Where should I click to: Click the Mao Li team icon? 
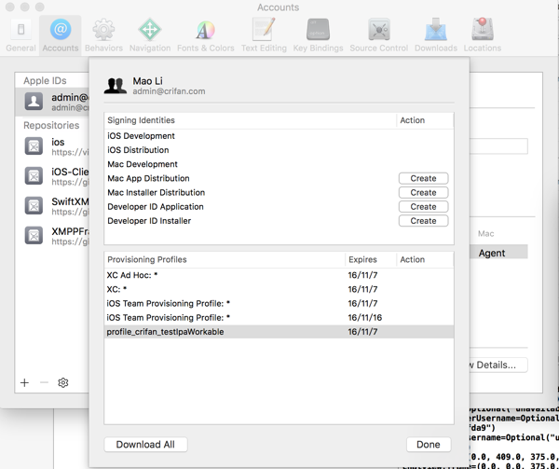[x=116, y=86]
